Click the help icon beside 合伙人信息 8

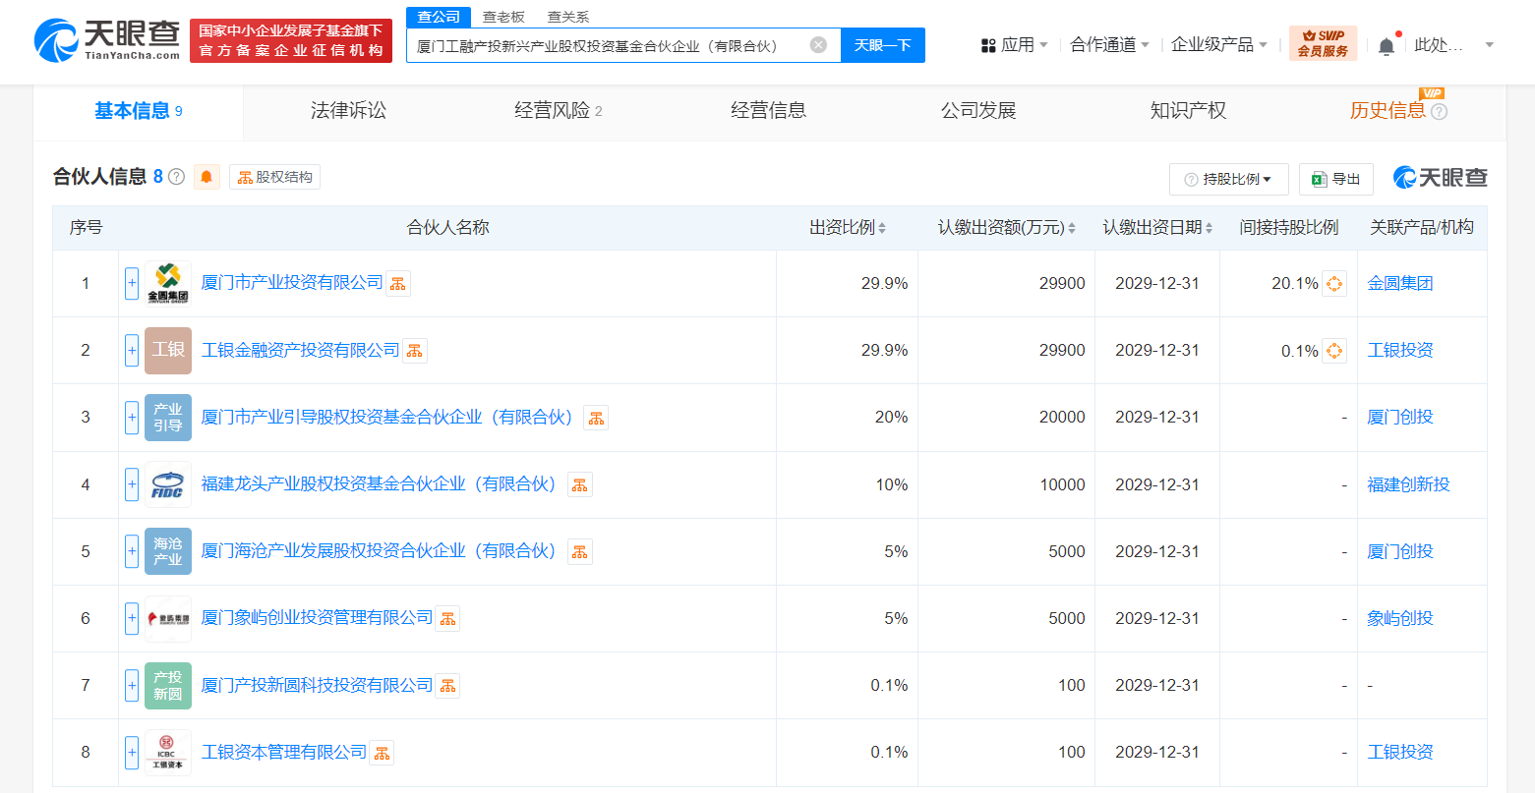click(177, 177)
